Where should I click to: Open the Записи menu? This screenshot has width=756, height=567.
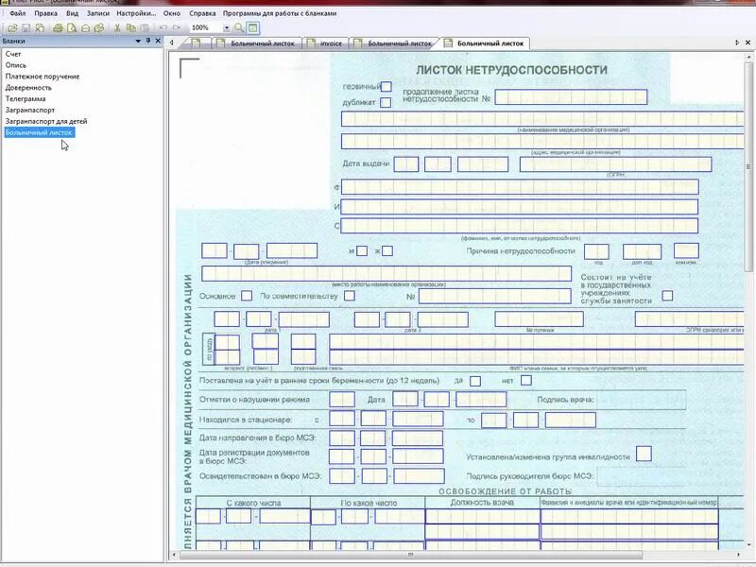(x=98, y=13)
